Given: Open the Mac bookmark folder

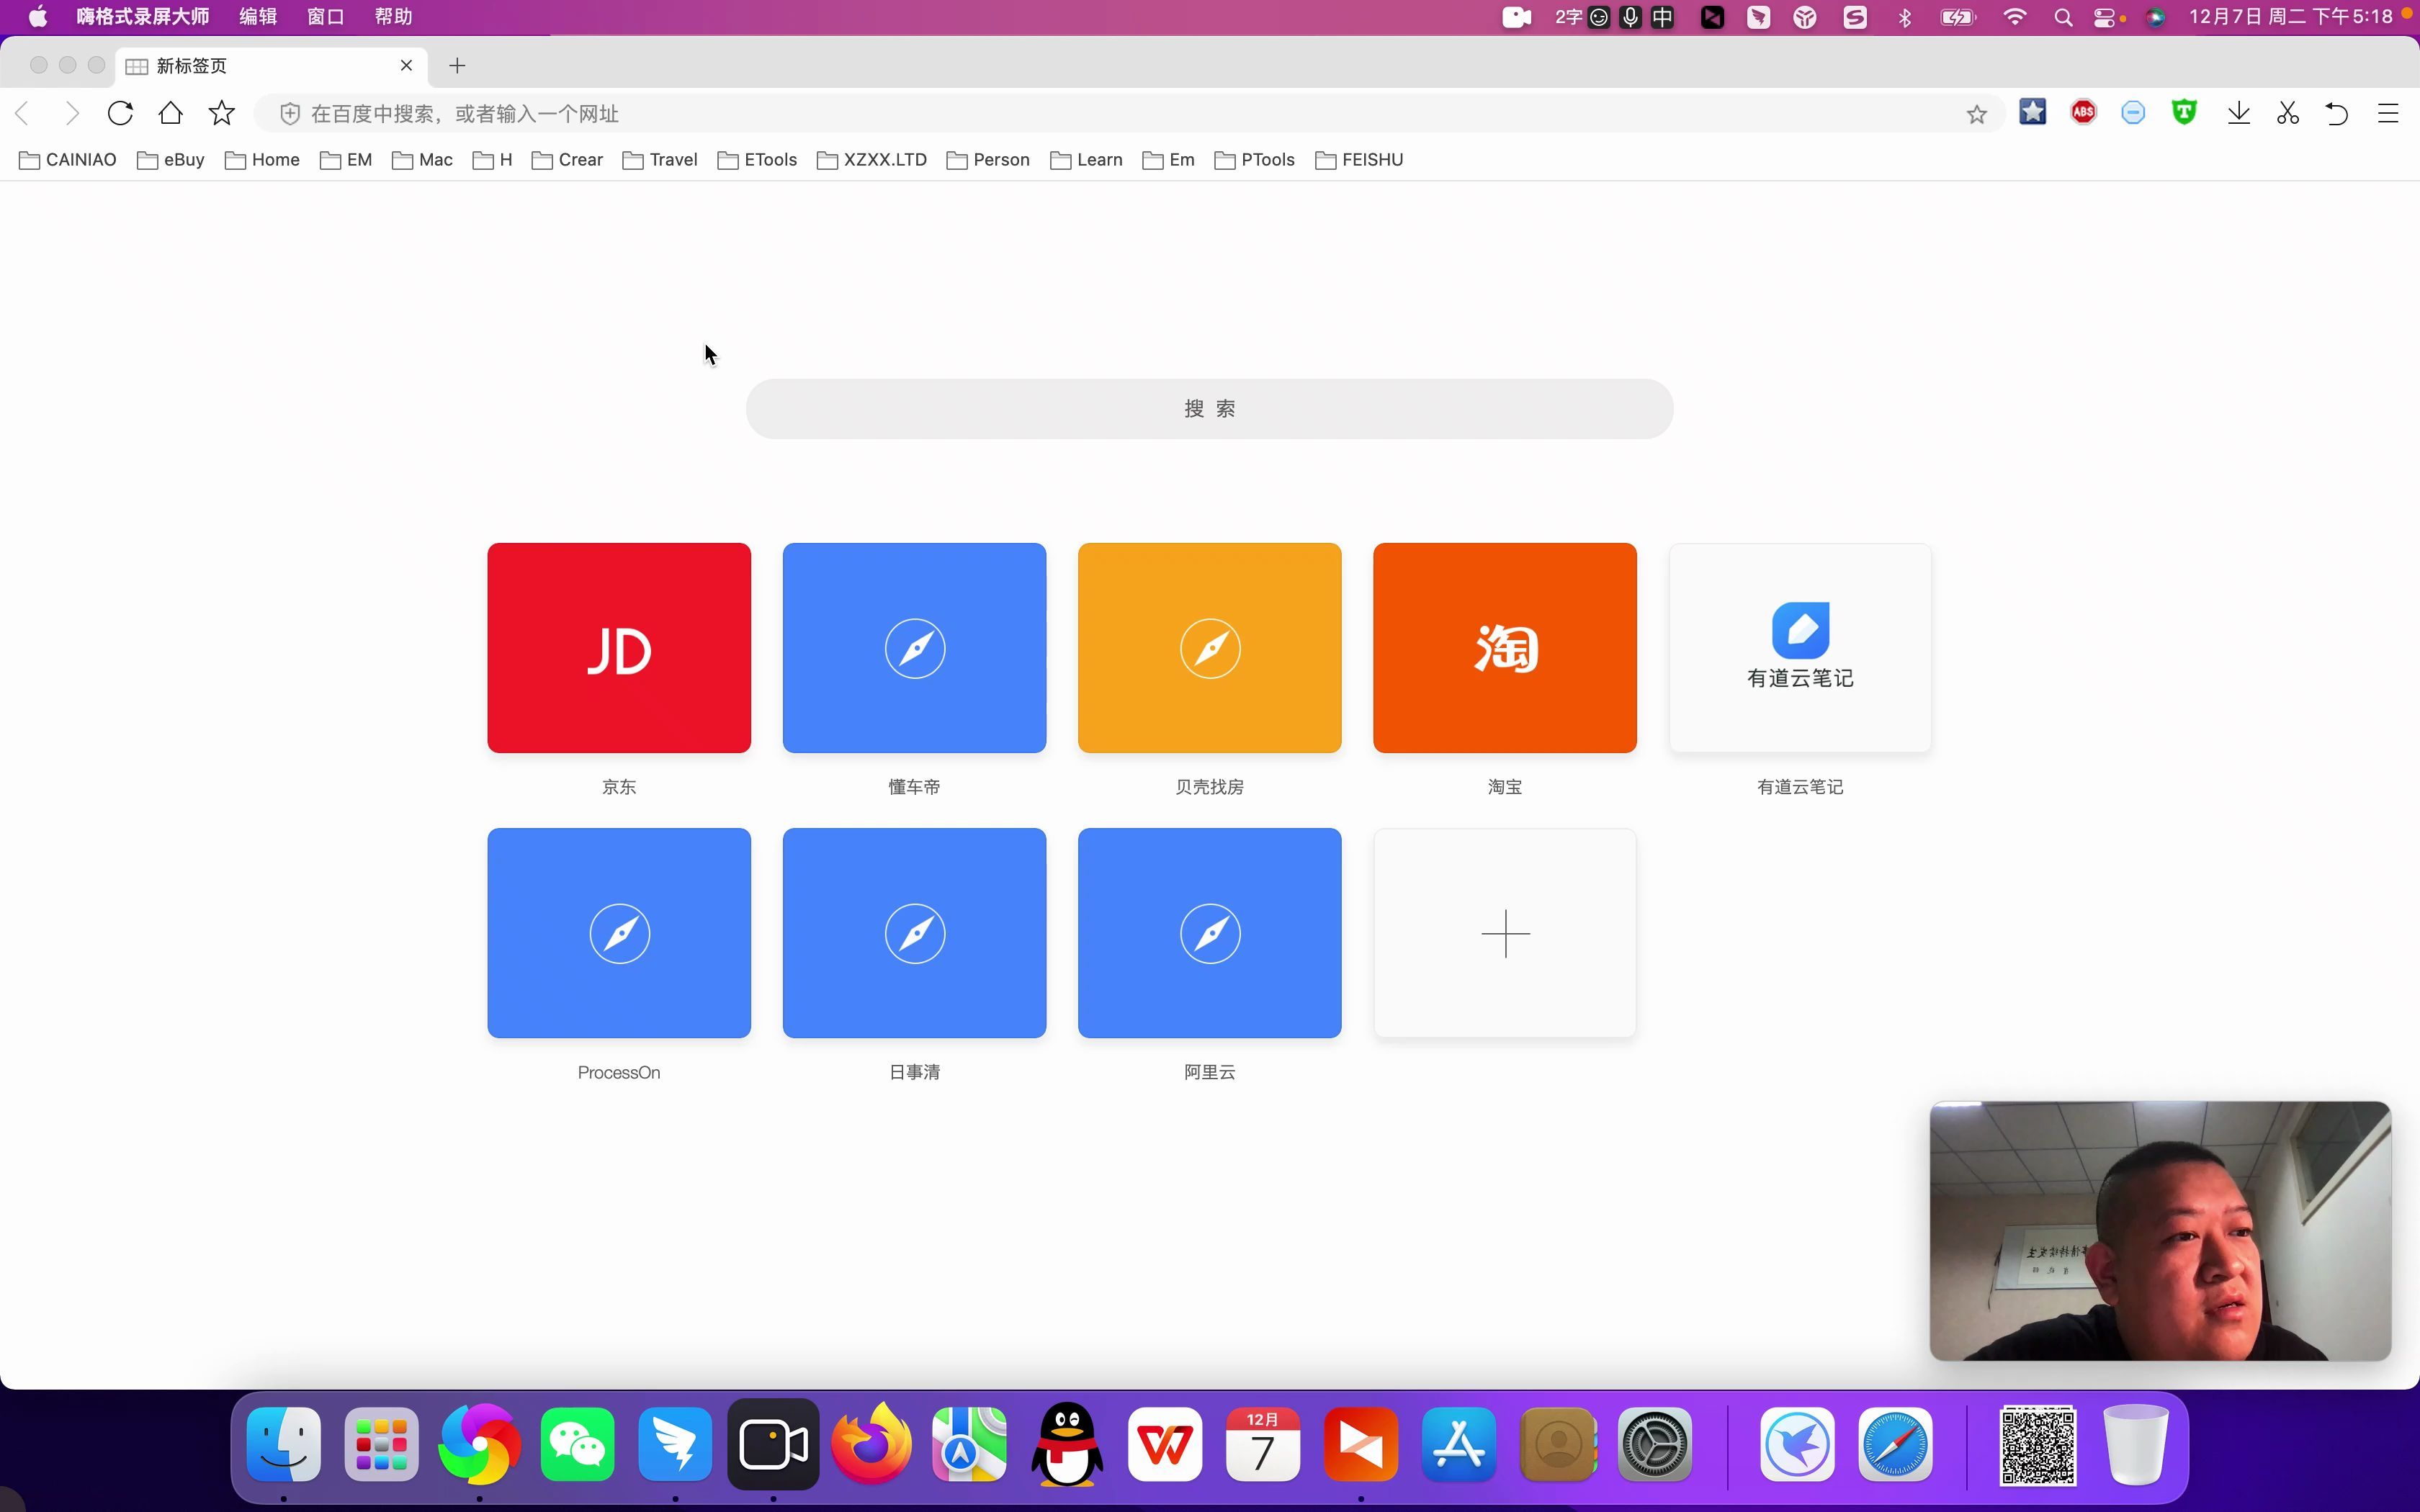Looking at the screenshot, I should click(422, 160).
